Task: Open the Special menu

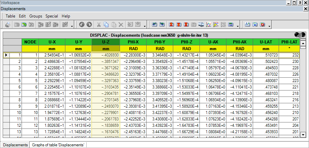Action: 52,16
